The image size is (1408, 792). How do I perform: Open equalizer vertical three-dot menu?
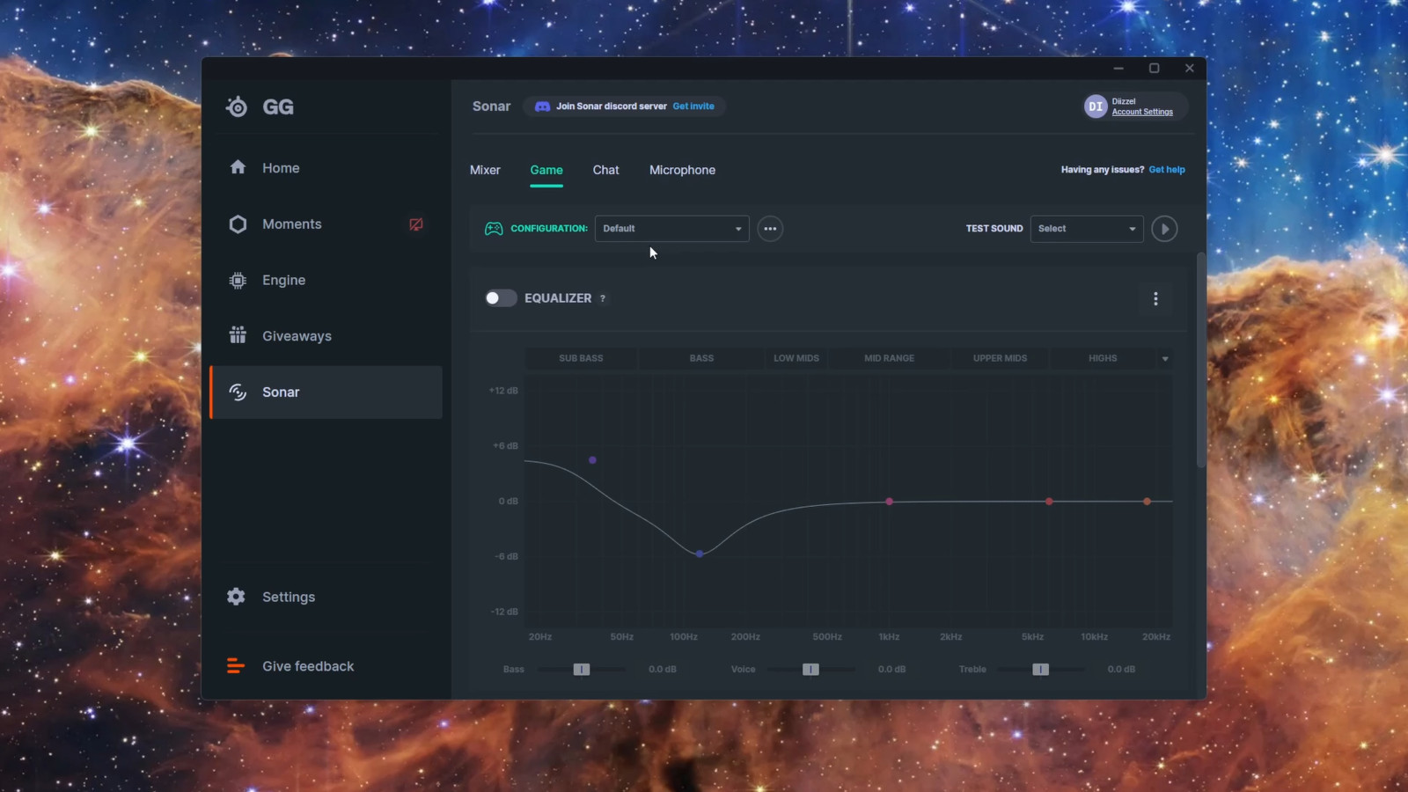point(1155,299)
